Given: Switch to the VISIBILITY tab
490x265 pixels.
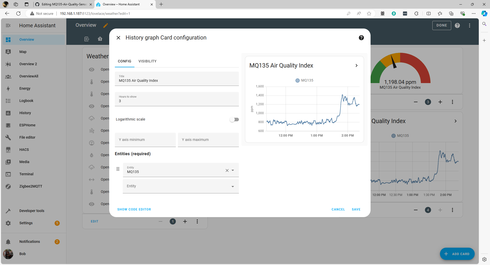Looking at the screenshot, I should [x=148, y=61].
